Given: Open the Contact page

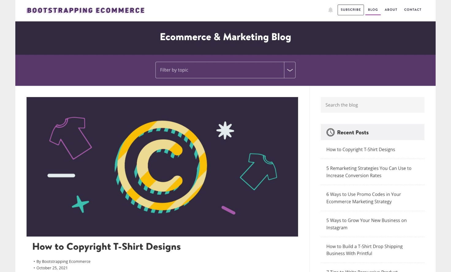Looking at the screenshot, I should 413,9.
